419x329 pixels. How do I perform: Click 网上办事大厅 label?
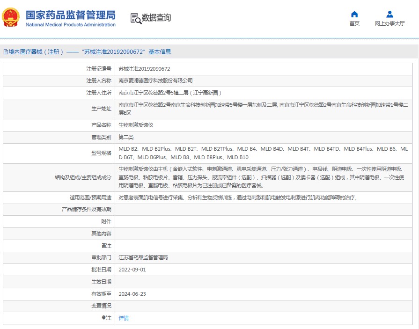[x=390, y=23]
